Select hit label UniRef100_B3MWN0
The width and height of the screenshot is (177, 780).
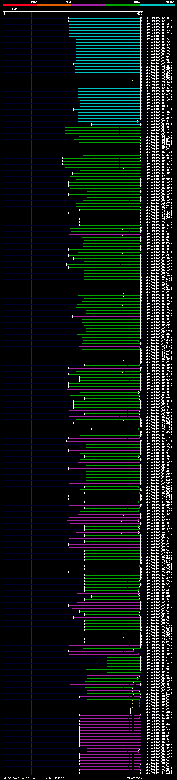[159, 746]
